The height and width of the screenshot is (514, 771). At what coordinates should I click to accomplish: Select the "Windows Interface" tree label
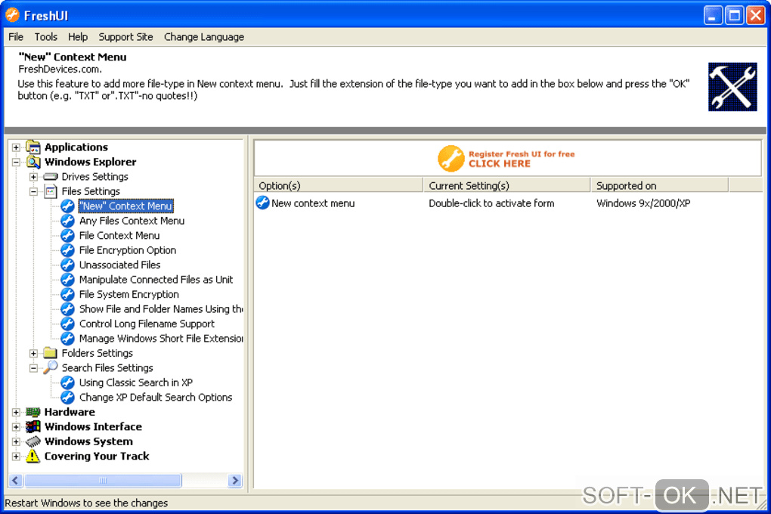(x=93, y=426)
